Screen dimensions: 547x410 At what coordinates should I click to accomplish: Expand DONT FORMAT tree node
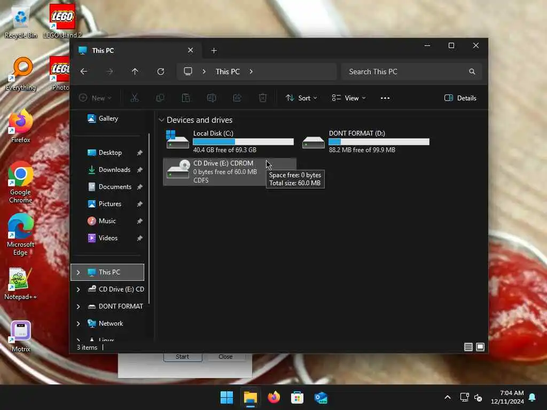(78, 306)
